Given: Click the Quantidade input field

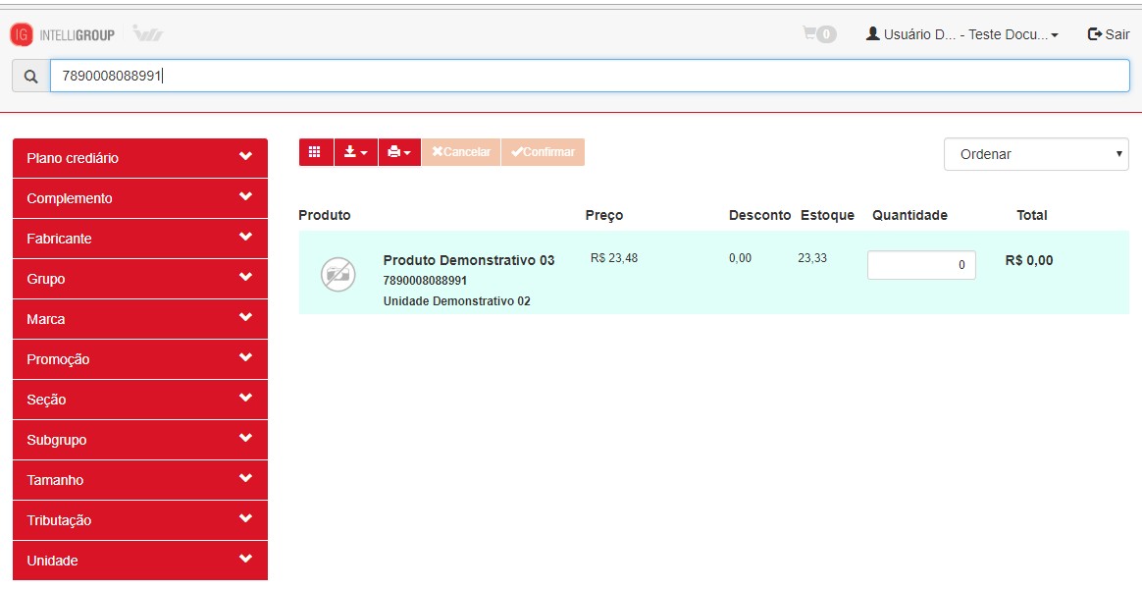Looking at the screenshot, I should coord(921,265).
